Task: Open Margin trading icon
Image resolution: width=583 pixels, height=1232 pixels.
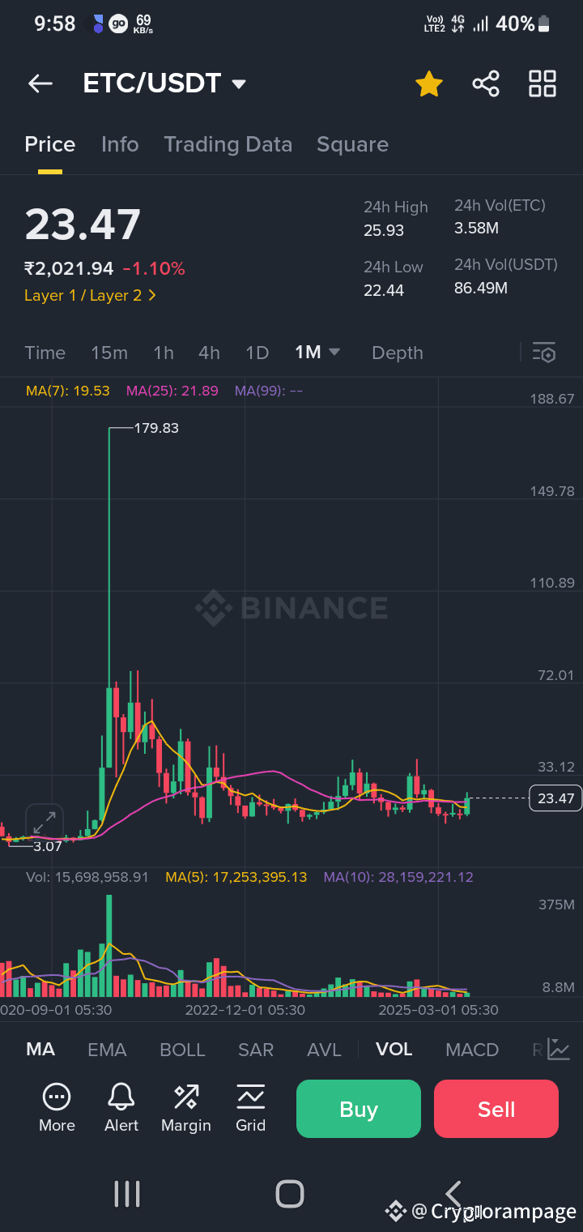Action: pos(186,1097)
